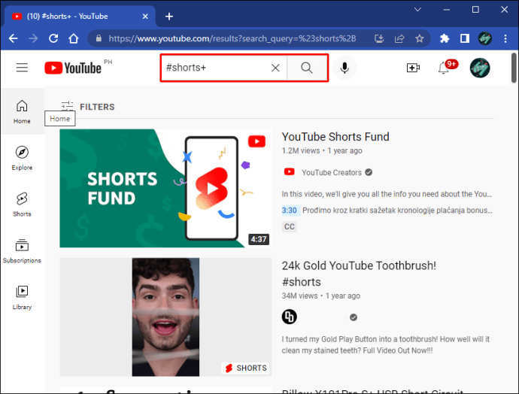Click the browser forward arrow
Screen dimensions: 519x394
33,38
